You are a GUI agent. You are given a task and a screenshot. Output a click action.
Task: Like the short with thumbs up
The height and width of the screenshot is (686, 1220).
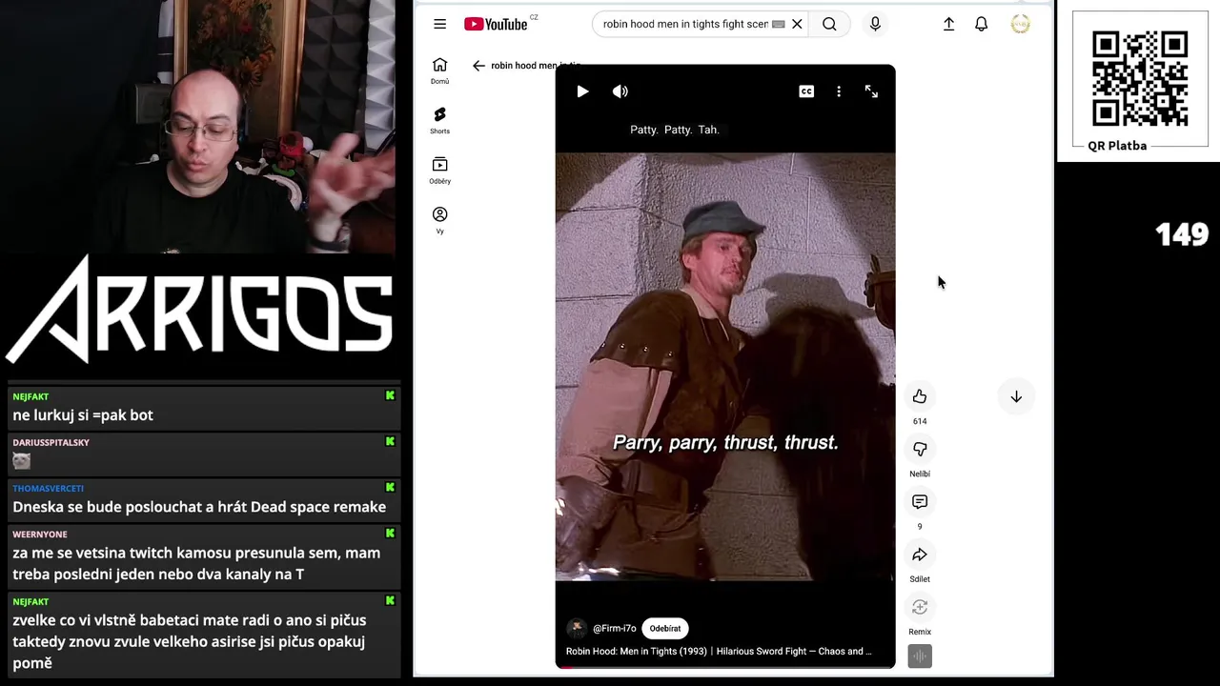pyautogui.click(x=920, y=396)
